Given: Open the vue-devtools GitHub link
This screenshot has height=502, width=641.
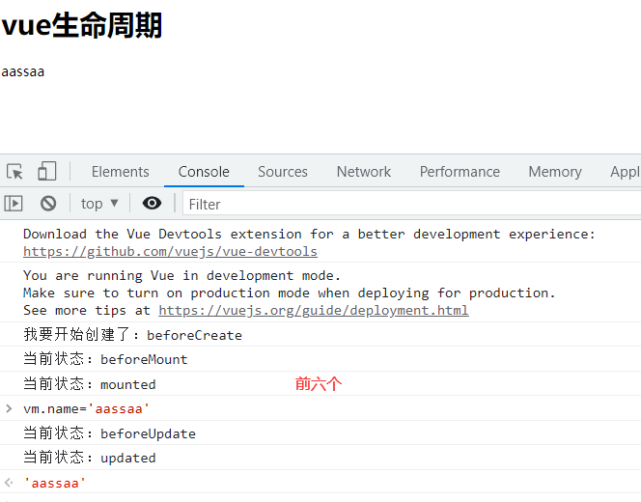Looking at the screenshot, I should coord(170,251).
